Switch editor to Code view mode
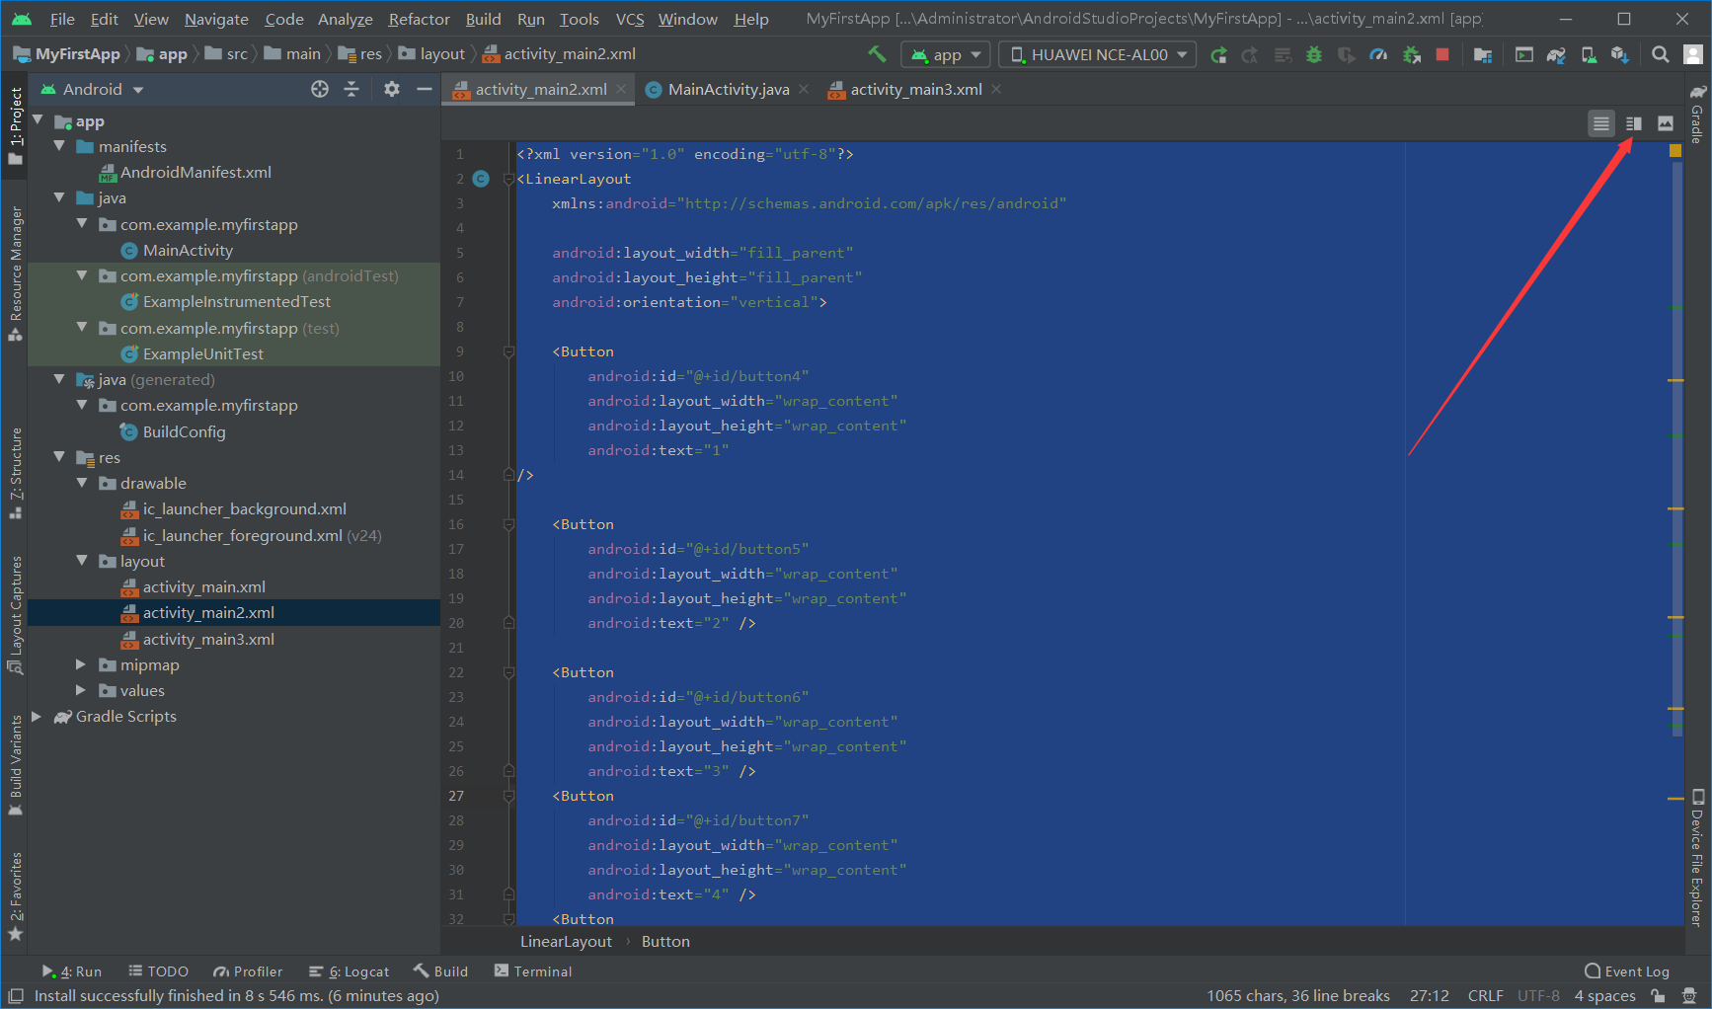Image resolution: width=1712 pixels, height=1009 pixels. pos(1601,123)
